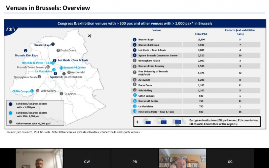Click the third EU flag building image
Image resolution: width=269 pixels, height=168 pixels.
click(x=179, y=122)
